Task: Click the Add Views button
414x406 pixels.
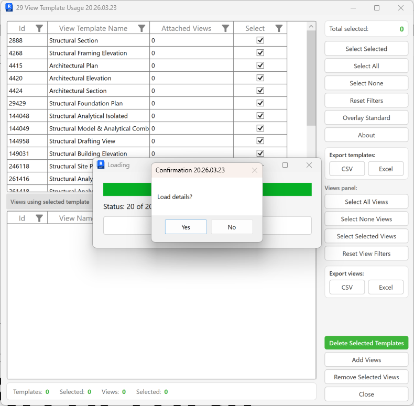Action: pos(366,360)
